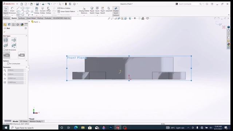
Task: Toggle the Instant2D tool
Action: pyautogui.click(x=109, y=9)
